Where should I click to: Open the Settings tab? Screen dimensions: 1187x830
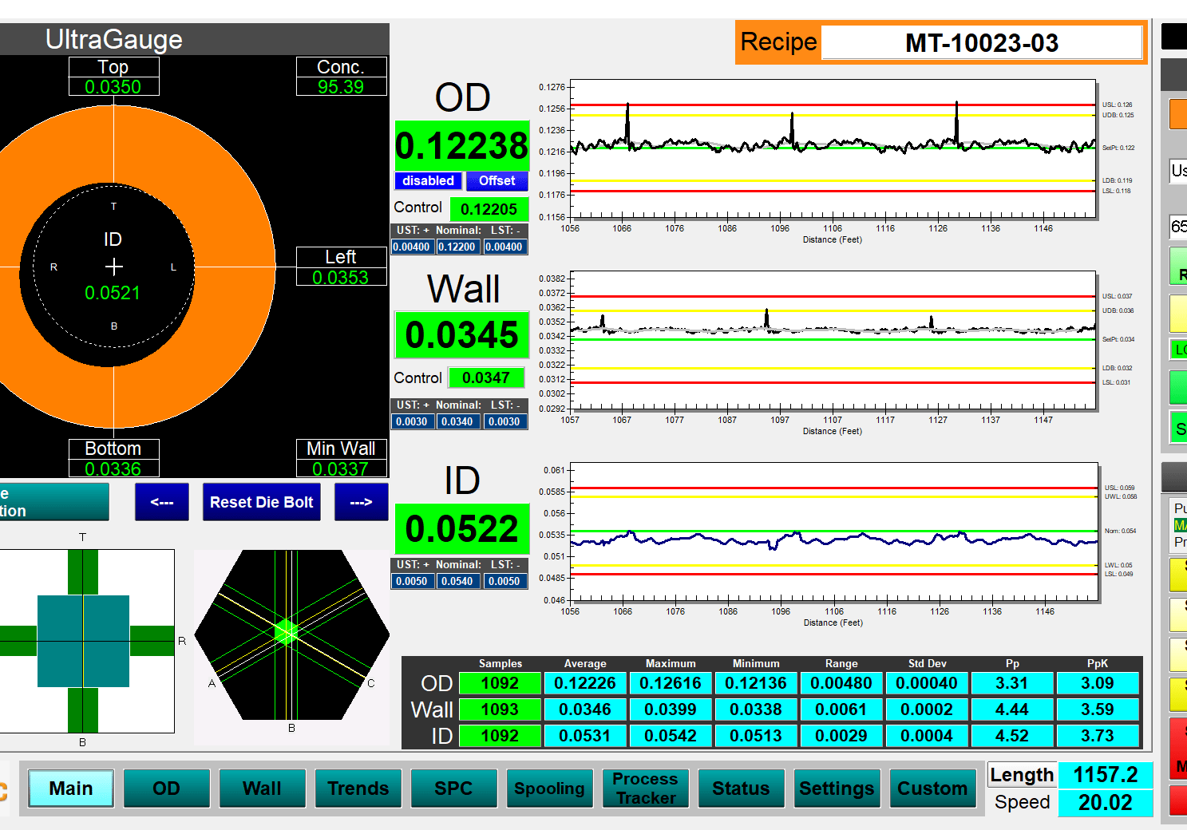click(837, 788)
